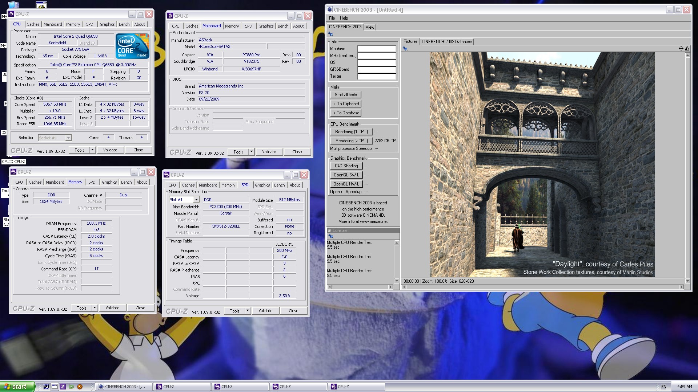The height and width of the screenshot is (392, 698).
Task: Launch the PLL quick launch icon
Action: pos(46,387)
